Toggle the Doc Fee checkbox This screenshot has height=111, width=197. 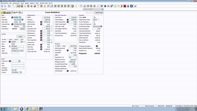click(52, 26)
